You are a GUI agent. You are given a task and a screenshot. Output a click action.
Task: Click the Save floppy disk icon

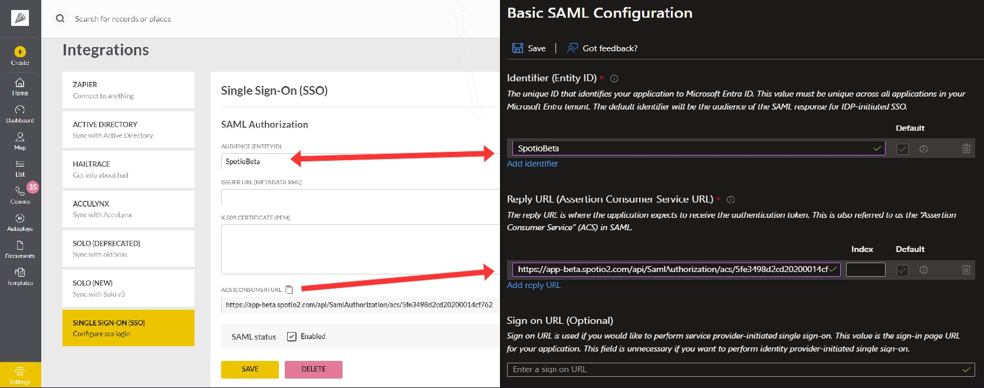pos(518,48)
